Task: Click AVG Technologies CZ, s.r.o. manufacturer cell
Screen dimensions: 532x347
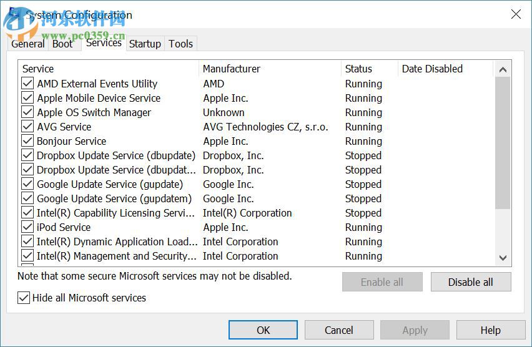Action: [x=265, y=127]
